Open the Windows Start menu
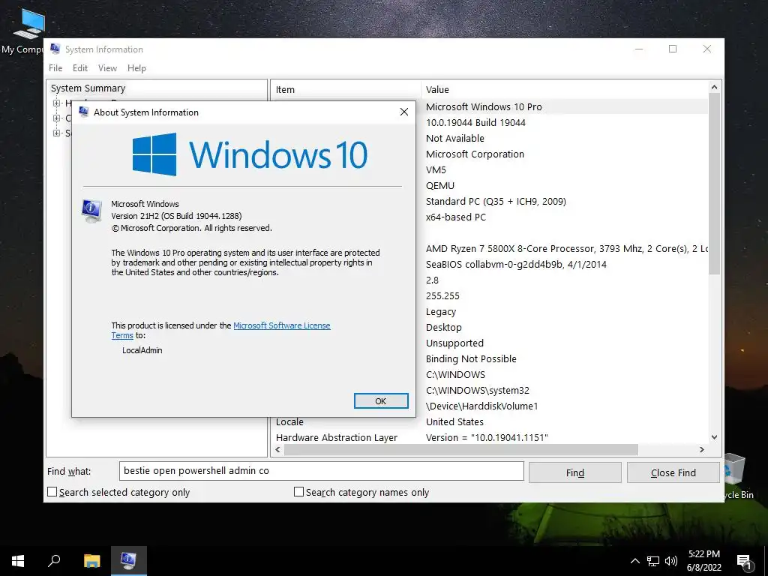The image size is (768, 576). (18, 561)
